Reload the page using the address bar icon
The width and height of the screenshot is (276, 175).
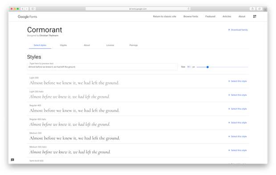[x=188, y=9]
